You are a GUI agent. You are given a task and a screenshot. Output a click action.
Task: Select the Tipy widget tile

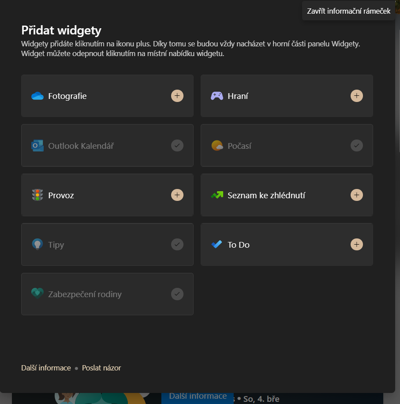pyautogui.click(x=107, y=244)
